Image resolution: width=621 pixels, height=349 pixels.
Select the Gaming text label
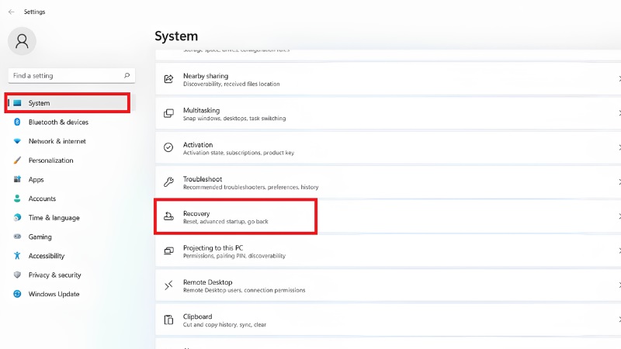coord(40,237)
